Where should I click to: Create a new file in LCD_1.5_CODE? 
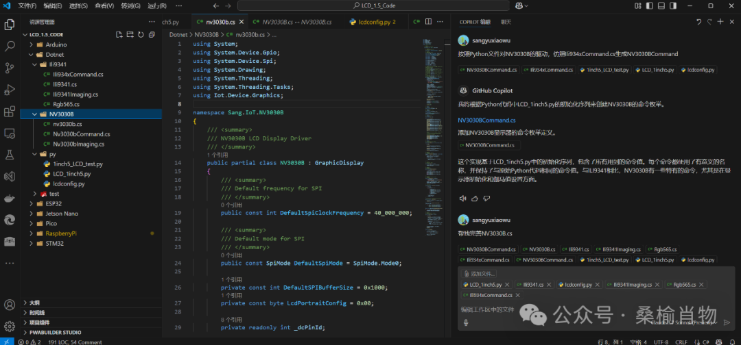119,34
